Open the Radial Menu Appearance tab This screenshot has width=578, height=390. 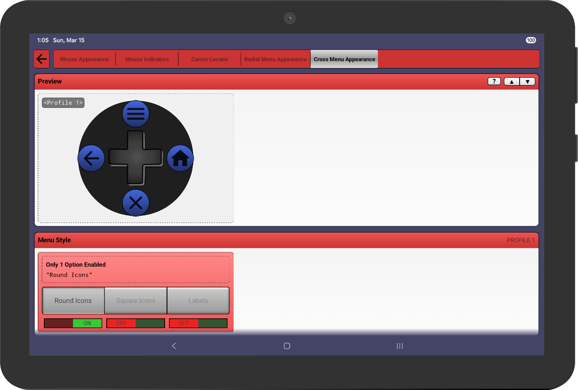pos(275,59)
